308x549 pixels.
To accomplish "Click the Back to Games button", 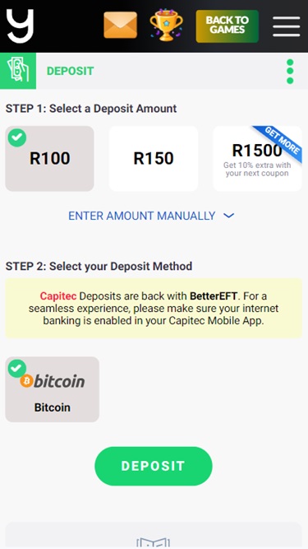I will [227, 26].
